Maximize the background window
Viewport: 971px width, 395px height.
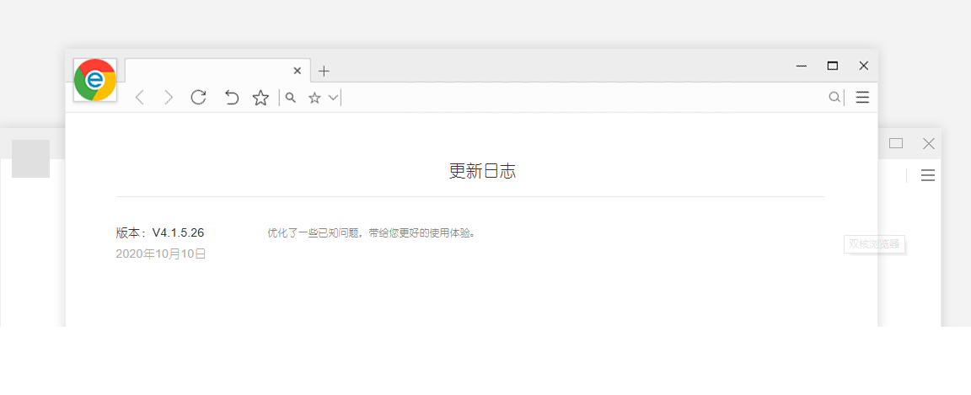pos(896,144)
